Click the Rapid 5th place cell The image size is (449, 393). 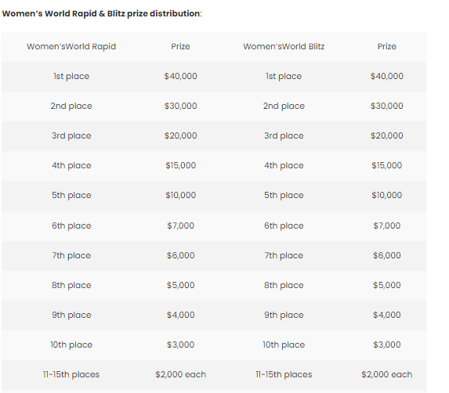click(71, 196)
